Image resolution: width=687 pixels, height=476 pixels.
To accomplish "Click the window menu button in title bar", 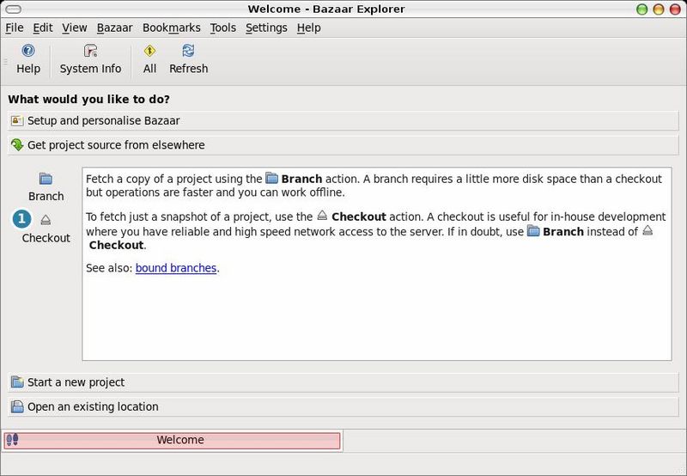I will click(x=13, y=9).
